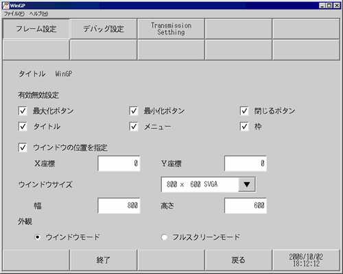The image size is (343, 274).
Task: Click the WinGP title bar app icon
Action: click(6, 5)
